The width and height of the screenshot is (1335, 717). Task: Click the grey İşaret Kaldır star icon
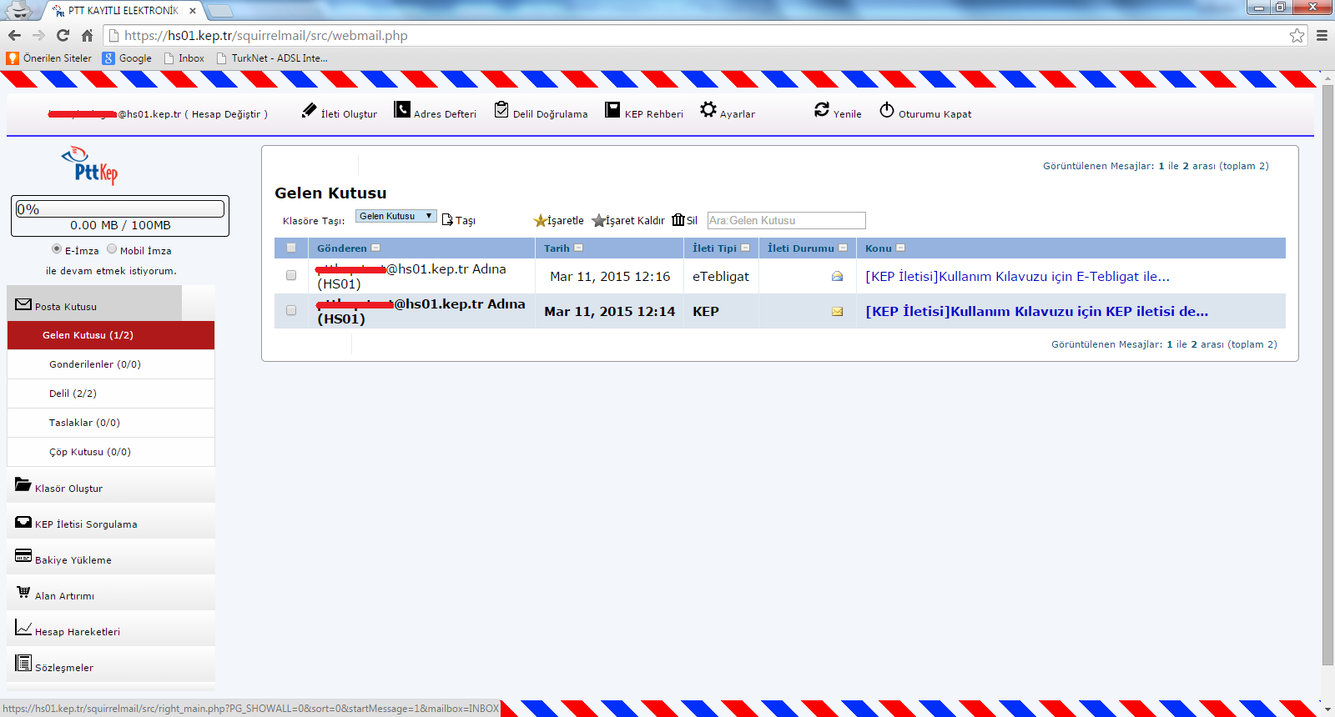[598, 221]
